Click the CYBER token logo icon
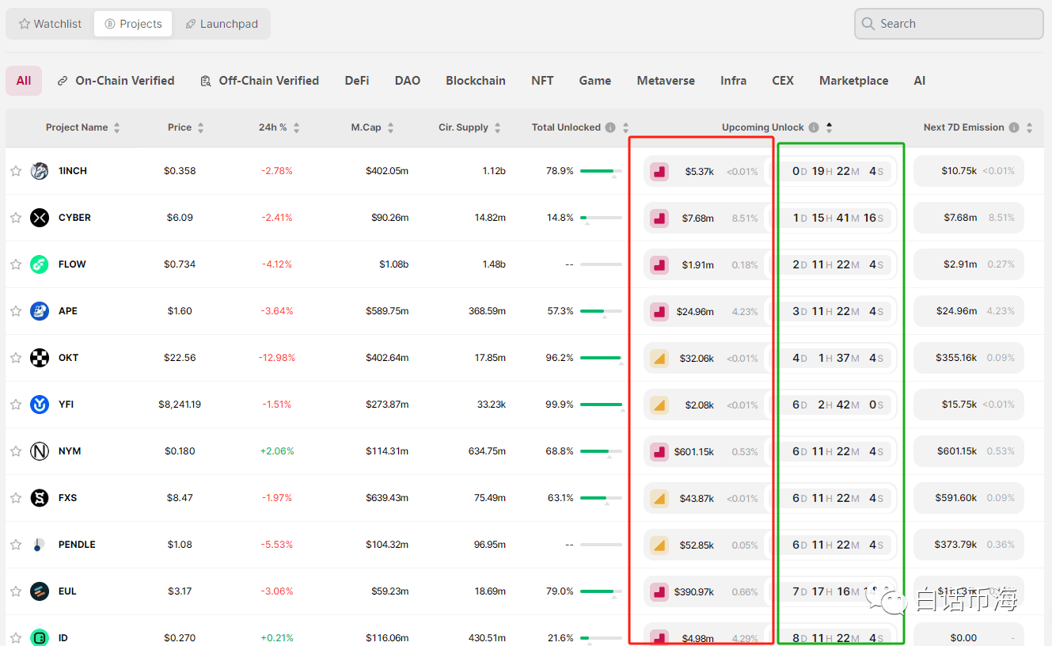This screenshot has height=646, width=1052. pos(40,218)
